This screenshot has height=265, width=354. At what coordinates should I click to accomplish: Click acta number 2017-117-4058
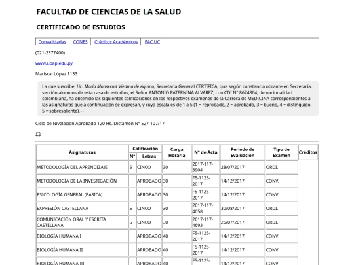pos(203,209)
